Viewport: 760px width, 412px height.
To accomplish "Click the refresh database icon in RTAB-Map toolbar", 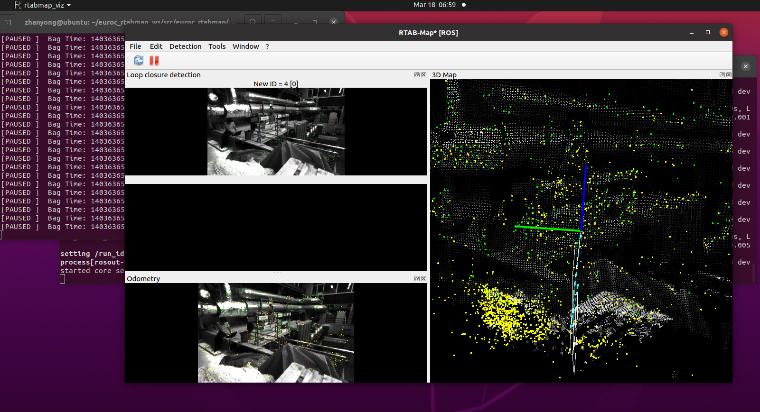I will click(139, 60).
